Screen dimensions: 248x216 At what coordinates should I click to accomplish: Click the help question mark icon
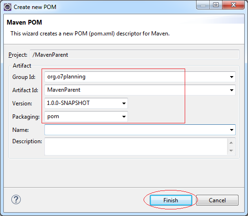click(x=16, y=199)
